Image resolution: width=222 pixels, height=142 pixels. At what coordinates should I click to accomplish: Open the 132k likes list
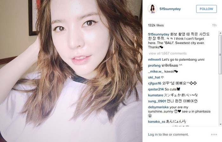click(156, 25)
